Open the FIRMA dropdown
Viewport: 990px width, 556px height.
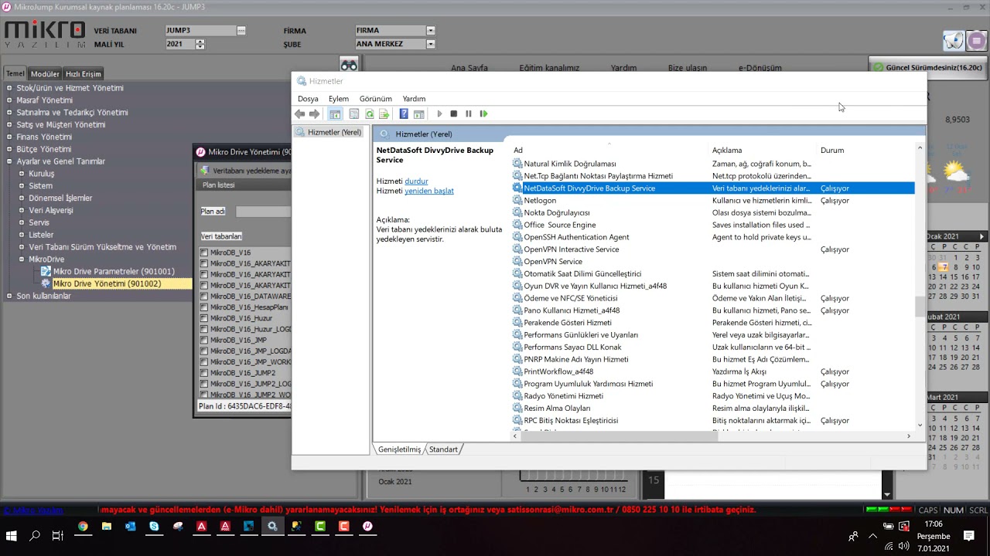tap(431, 31)
